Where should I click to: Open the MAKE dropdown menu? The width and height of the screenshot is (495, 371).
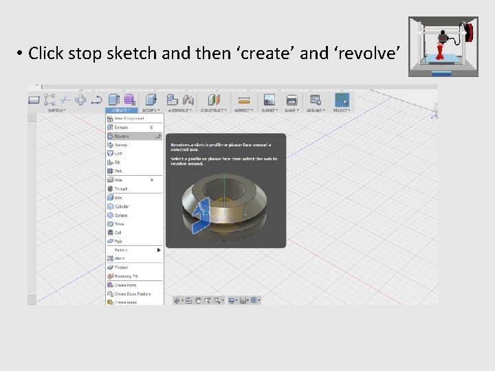point(291,111)
